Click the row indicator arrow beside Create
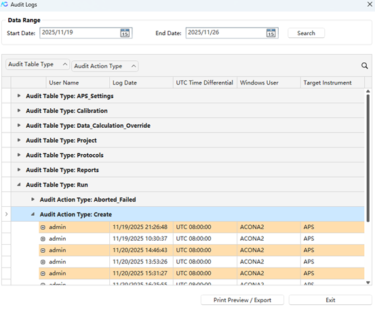Viewport: 375px width, 309px height. (7, 214)
